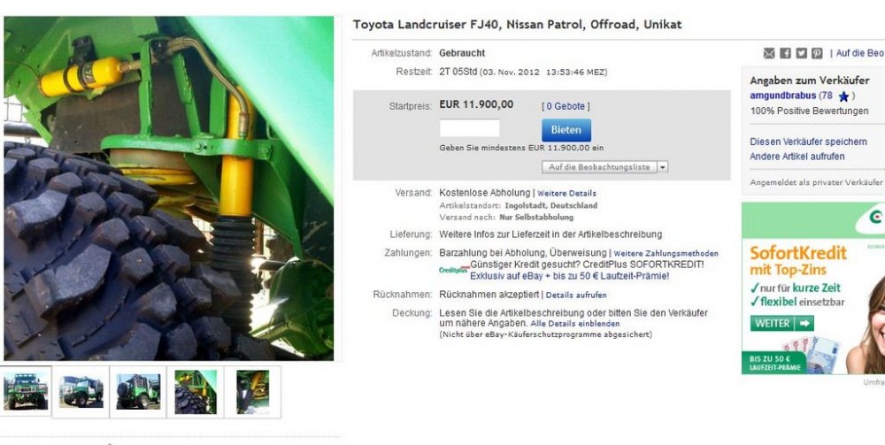
Task: Click the CreditPlus logo icon
Action: click(x=454, y=270)
